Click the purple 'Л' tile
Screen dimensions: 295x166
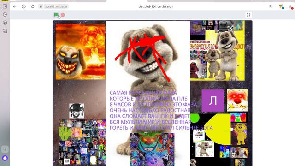pyautogui.click(x=212, y=101)
